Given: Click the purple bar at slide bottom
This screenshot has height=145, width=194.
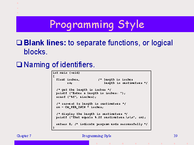Looking at the screenshot, I should 52,143.
